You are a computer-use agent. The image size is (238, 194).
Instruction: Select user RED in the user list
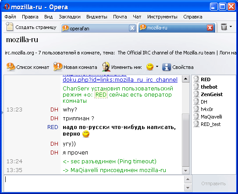(206, 79)
